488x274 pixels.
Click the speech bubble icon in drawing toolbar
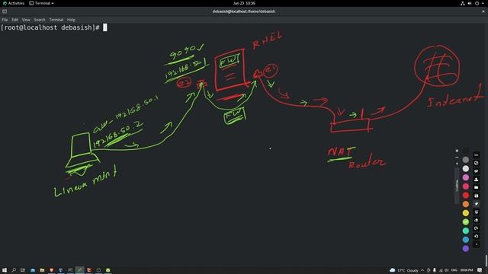pos(476,171)
